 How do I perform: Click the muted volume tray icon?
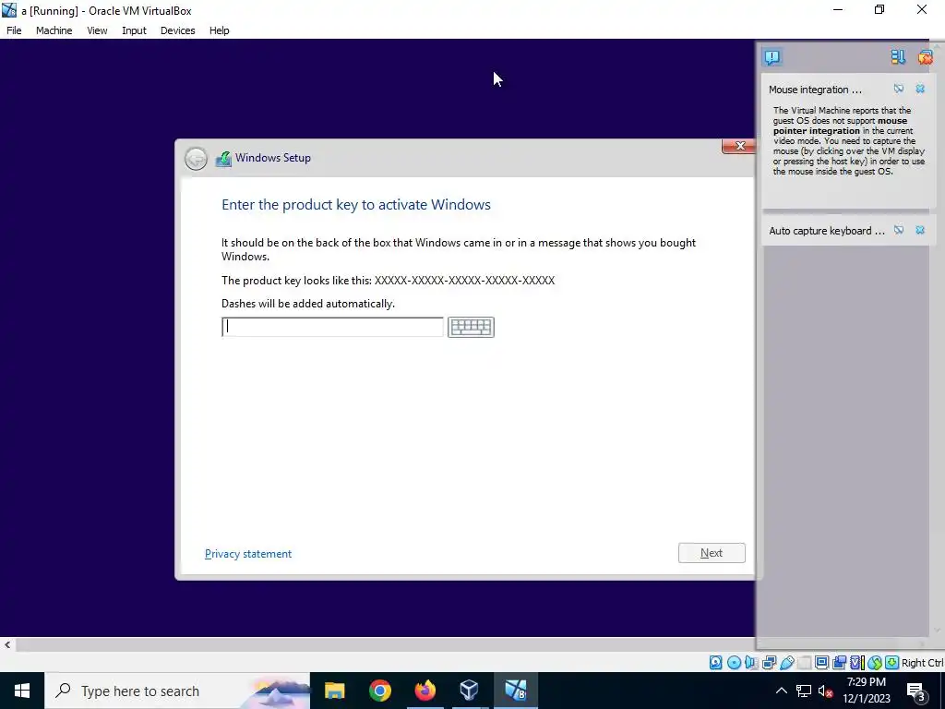click(x=825, y=691)
